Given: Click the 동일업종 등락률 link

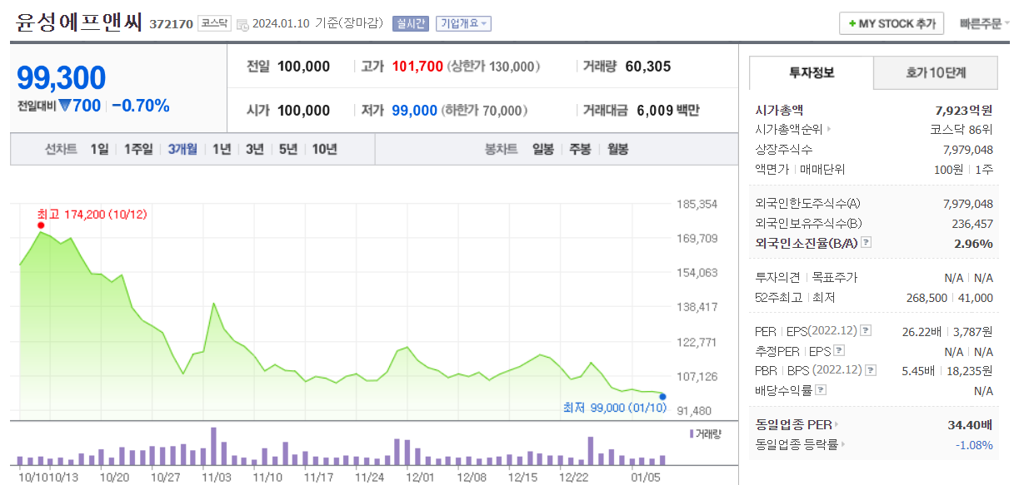Looking at the screenshot, I should coord(796,445).
